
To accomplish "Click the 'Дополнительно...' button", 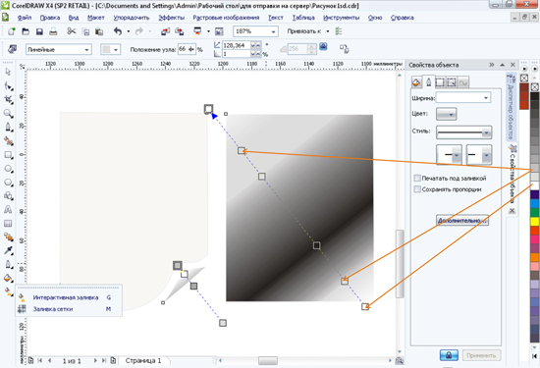I will click(462, 221).
